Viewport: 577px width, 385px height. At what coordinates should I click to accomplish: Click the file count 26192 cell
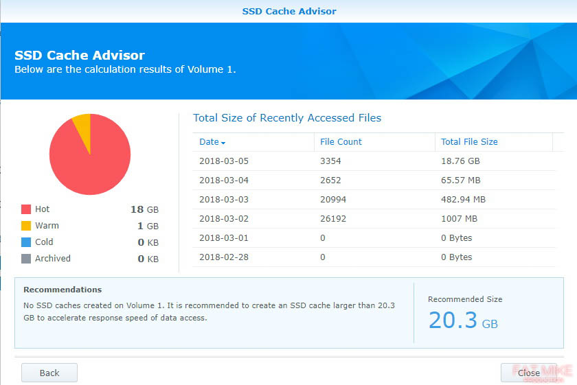tap(333, 219)
